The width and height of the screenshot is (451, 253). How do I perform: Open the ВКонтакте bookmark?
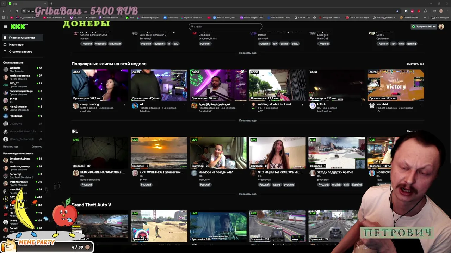171,17
